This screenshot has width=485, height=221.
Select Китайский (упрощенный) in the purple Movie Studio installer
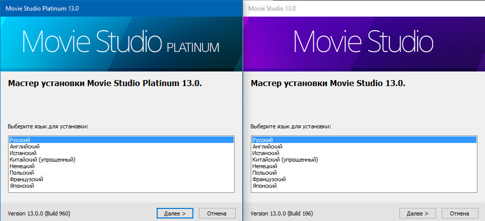pyautogui.click(x=285, y=160)
